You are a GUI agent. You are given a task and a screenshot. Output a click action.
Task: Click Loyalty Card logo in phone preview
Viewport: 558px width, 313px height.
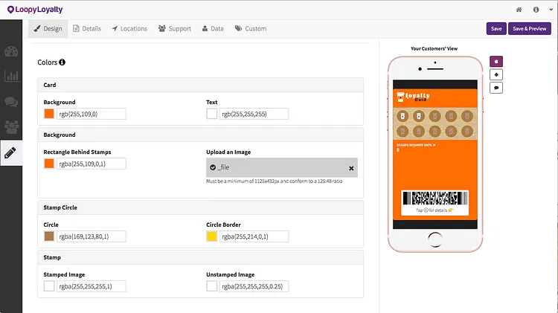[x=414, y=97]
